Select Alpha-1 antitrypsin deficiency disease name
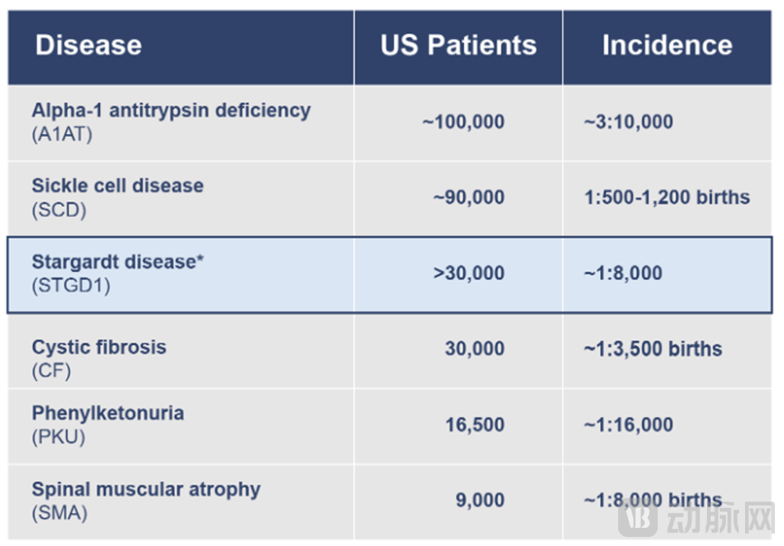The width and height of the screenshot is (784, 546). [170, 111]
